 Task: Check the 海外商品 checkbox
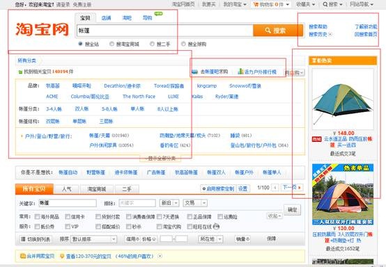37,217
